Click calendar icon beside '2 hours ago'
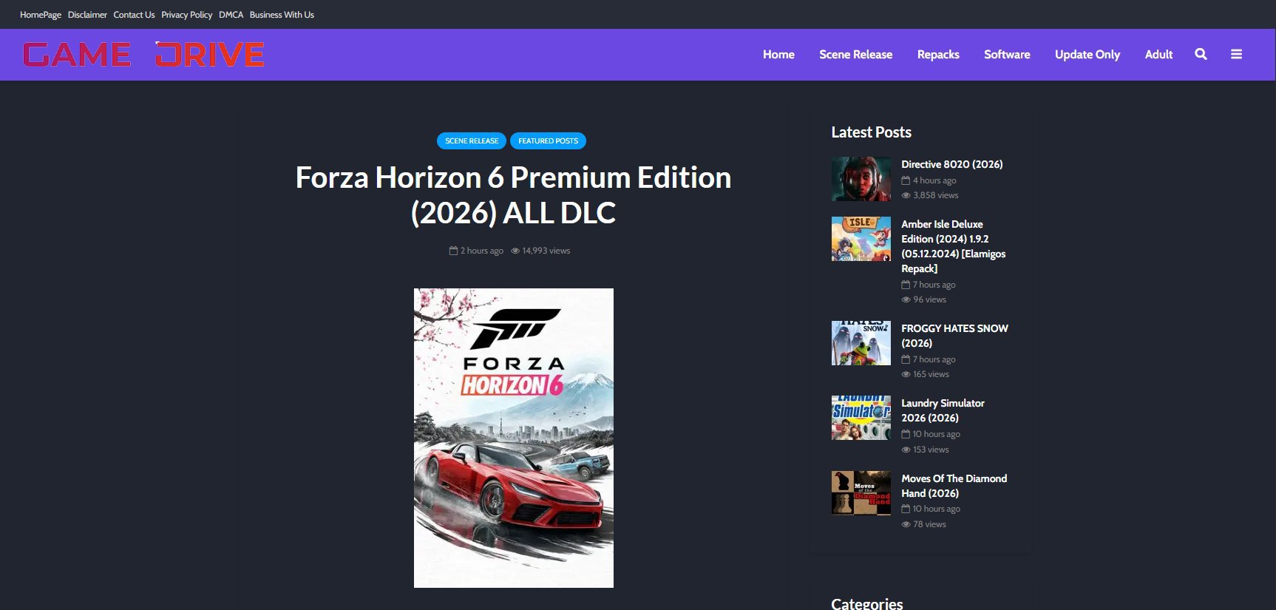This screenshot has width=1276, height=610. [453, 251]
